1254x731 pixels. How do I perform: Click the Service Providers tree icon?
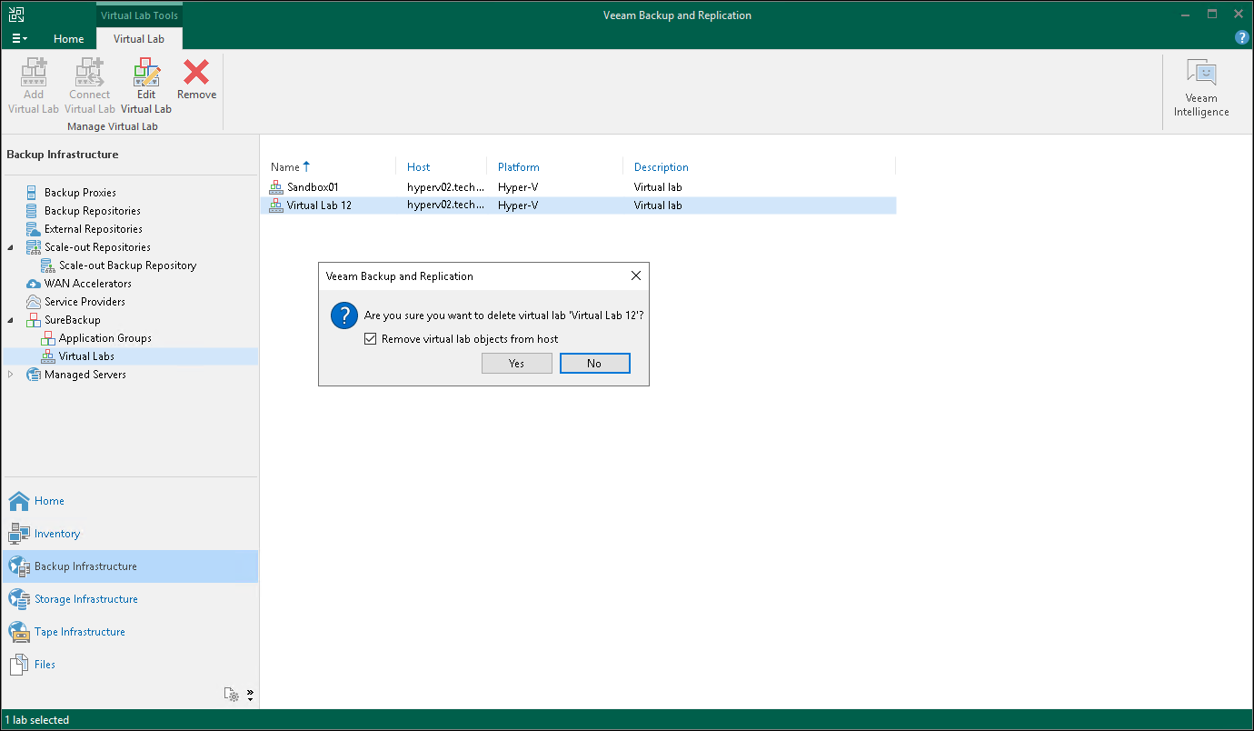[34, 302]
